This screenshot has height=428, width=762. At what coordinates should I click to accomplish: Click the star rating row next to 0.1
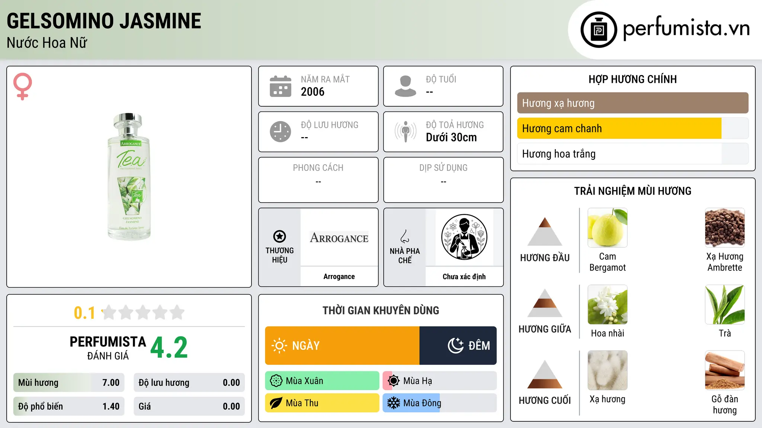coord(143,312)
